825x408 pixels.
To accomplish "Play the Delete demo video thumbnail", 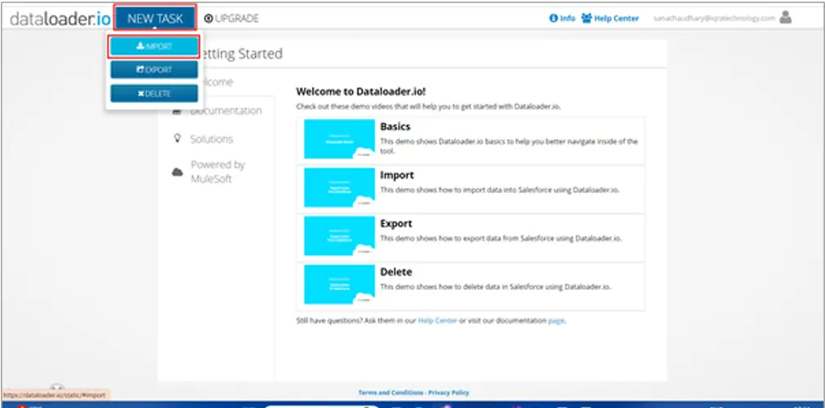I will (x=339, y=284).
